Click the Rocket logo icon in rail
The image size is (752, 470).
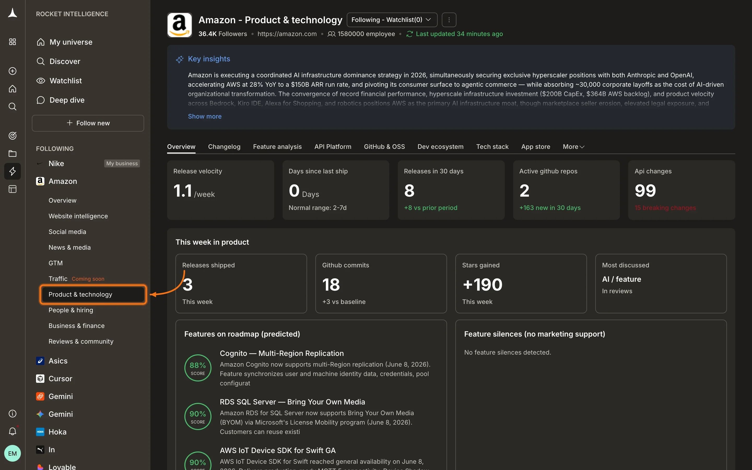13,13
